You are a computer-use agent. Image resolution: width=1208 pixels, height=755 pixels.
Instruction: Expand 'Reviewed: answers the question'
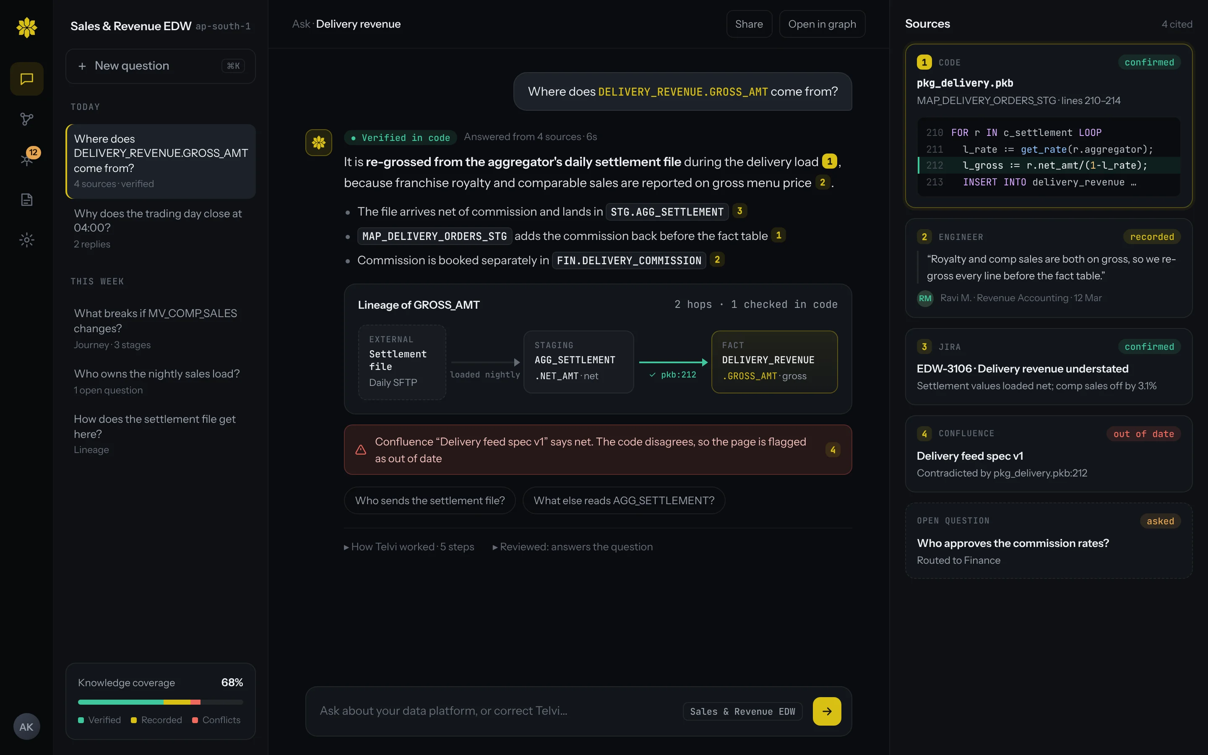[573, 547]
